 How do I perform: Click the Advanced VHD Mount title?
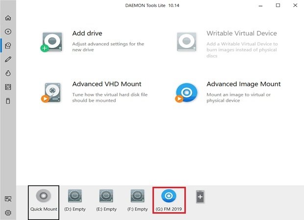107,84
